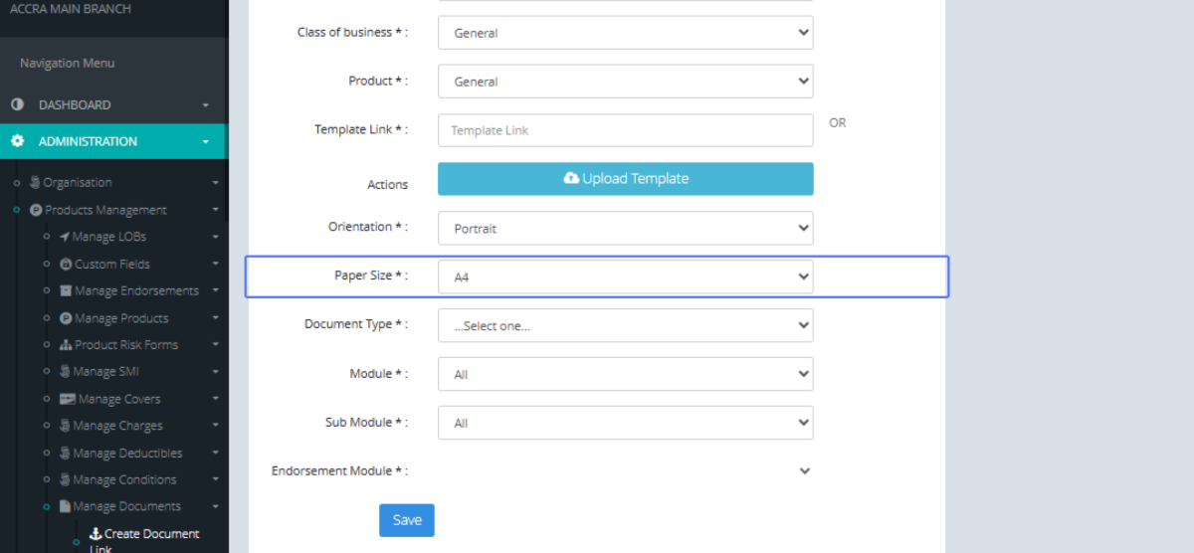Click the Manage Endorsements archive icon
1194x553 pixels.
coord(66,291)
